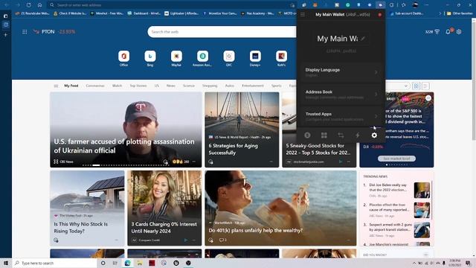Click the See market brief button
The width and height of the screenshot is (476, 268).
tap(396, 159)
